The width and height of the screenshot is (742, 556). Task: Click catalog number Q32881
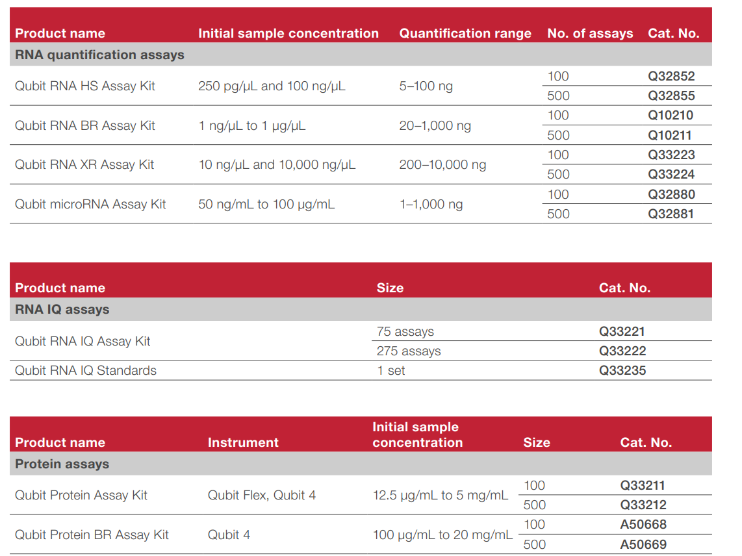(x=671, y=214)
